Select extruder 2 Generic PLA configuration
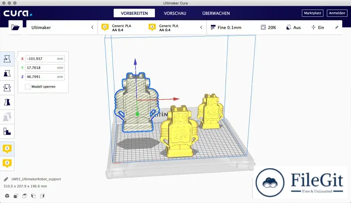The image size is (351, 203). pyautogui.click(x=164, y=28)
